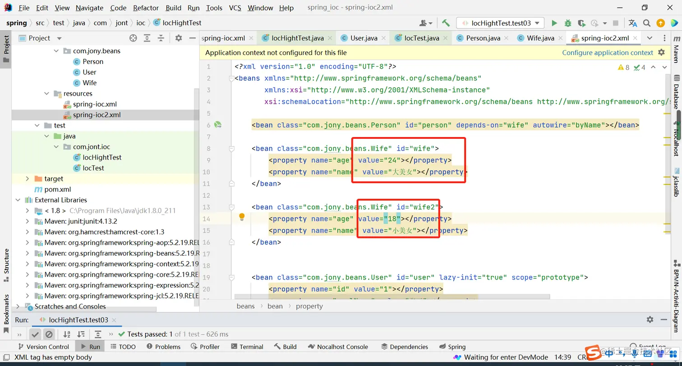Collapse the com.jony.beans package node
The height and width of the screenshot is (366, 682).
tap(56, 51)
